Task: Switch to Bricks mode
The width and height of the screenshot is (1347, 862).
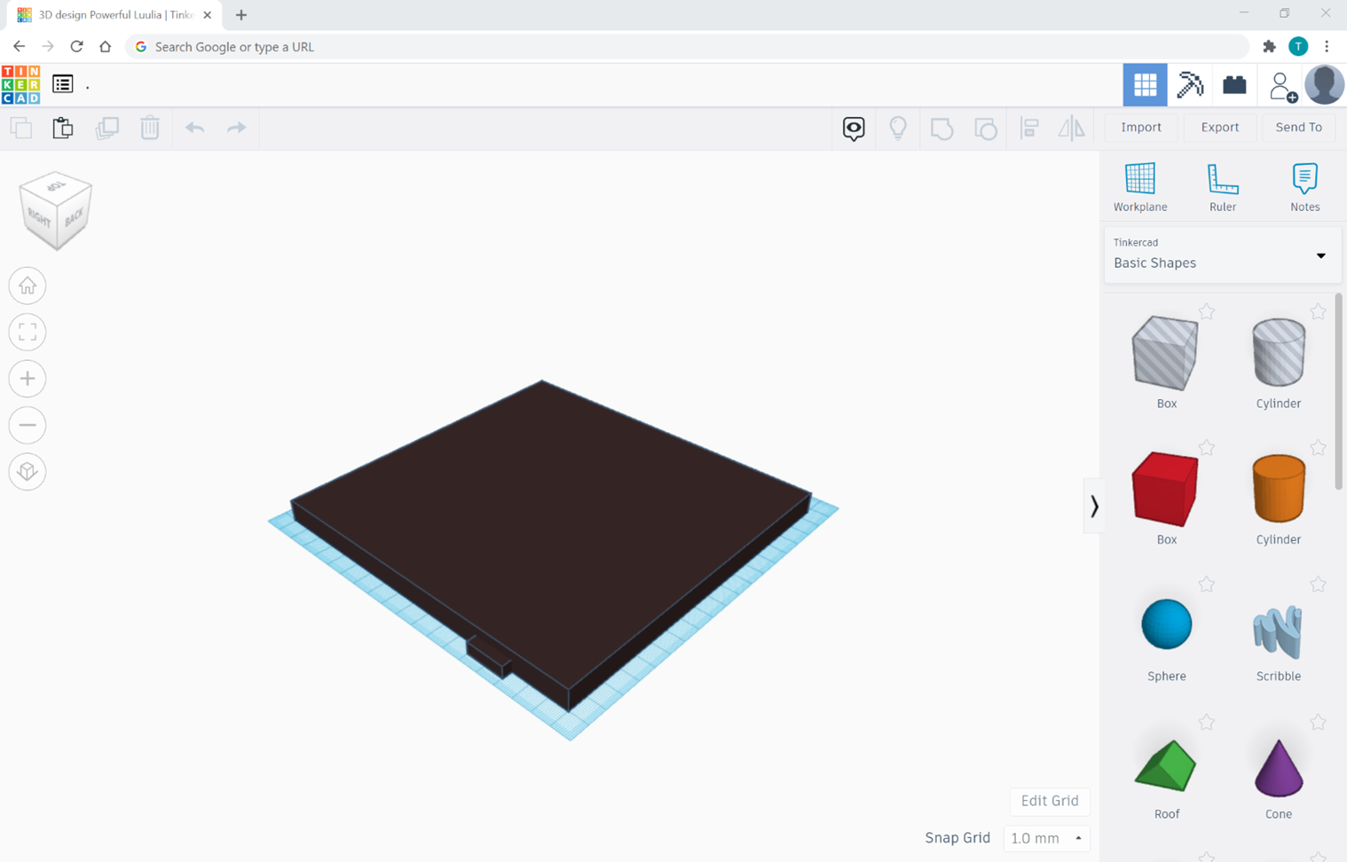Action: point(1234,85)
